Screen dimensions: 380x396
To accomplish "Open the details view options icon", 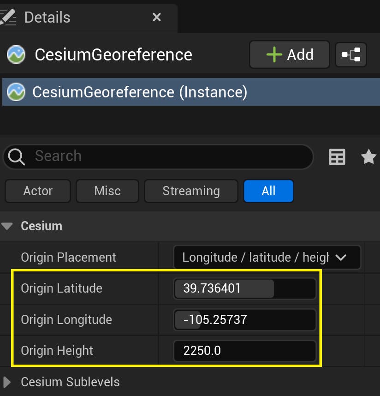I will click(337, 157).
